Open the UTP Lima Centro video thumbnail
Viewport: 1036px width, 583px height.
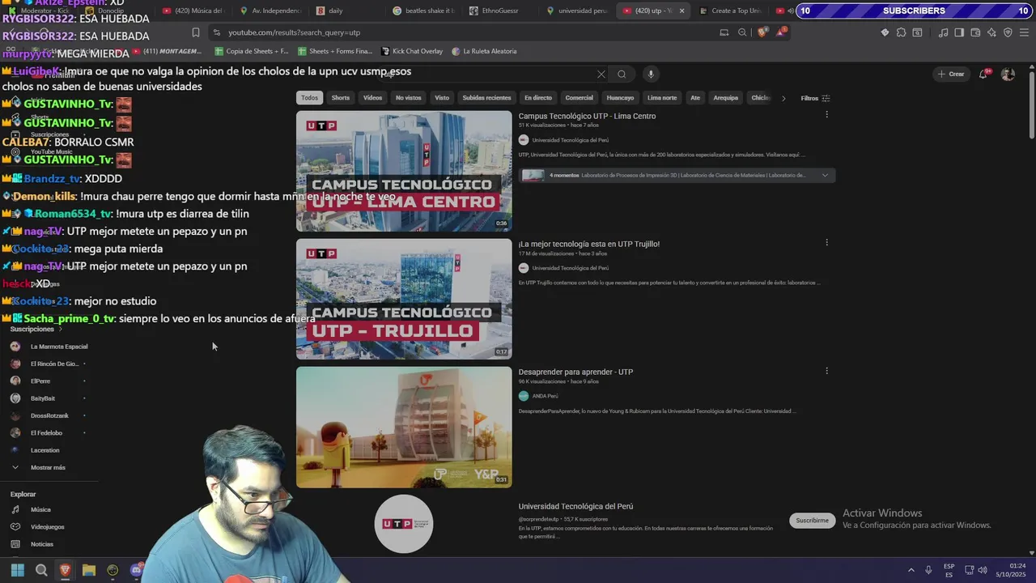point(404,171)
